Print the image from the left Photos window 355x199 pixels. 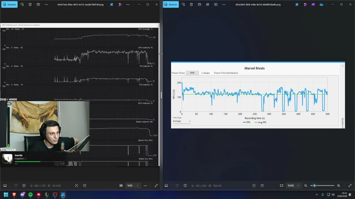click(x=38, y=4)
